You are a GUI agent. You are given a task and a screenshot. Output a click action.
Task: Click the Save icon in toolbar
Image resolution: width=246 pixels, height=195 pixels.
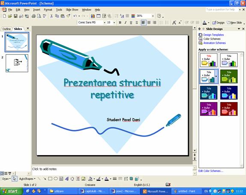point(15,16)
